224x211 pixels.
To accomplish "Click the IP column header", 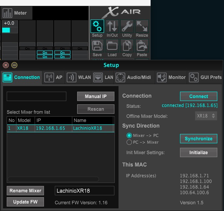I will click(x=53, y=120).
